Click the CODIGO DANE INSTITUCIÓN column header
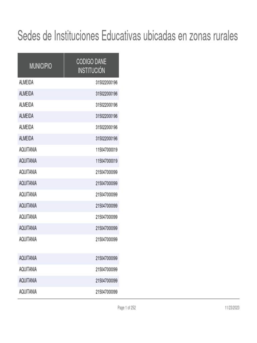 point(91,66)
